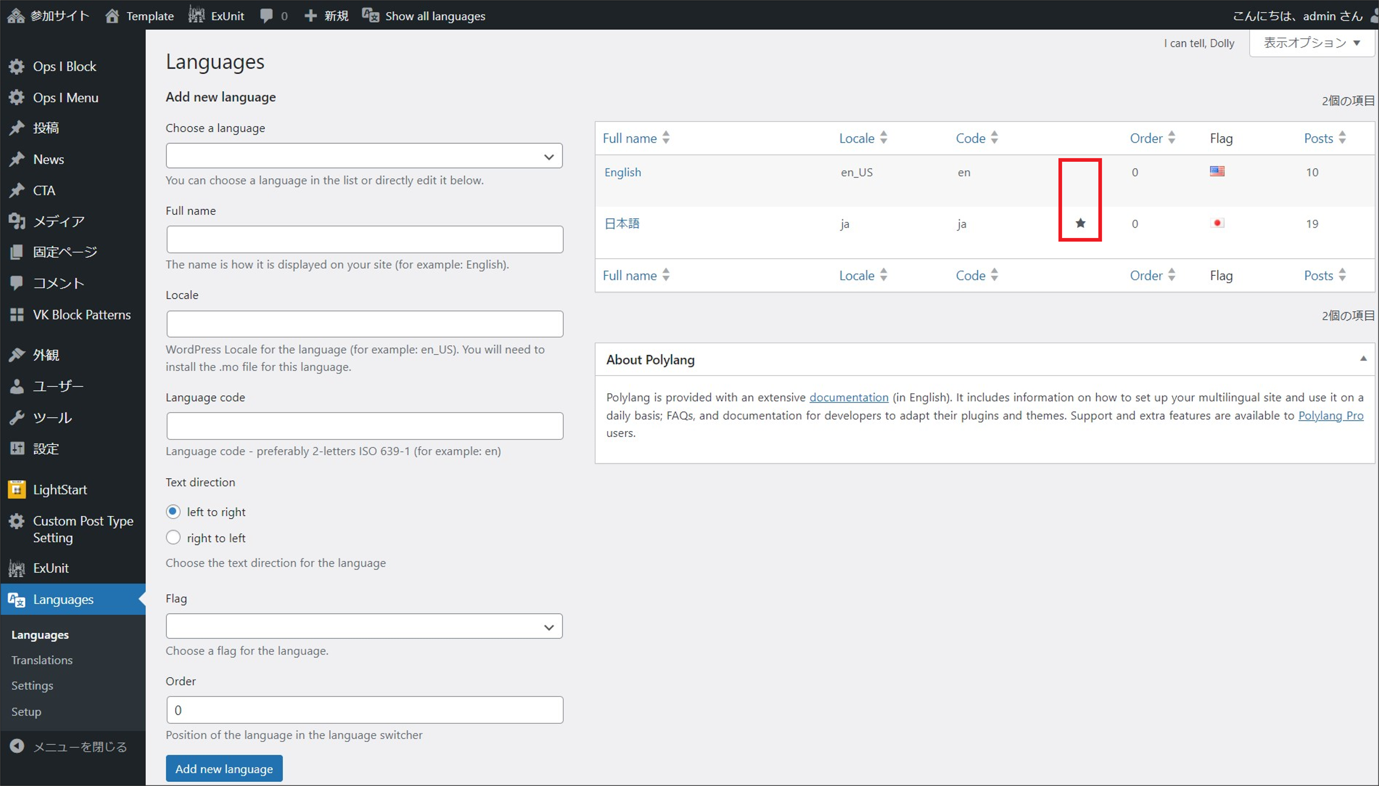Click the Add new language button
The height and width of the screenshot is (786, 1379).
(224, 769)
